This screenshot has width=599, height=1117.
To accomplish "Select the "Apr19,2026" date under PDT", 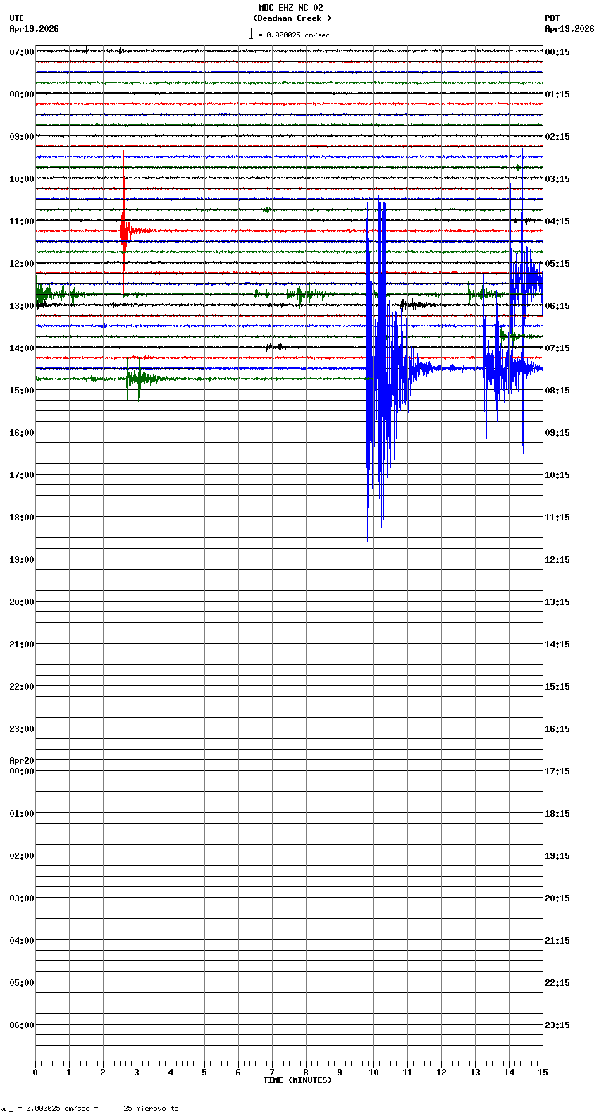I will point(569,29).
